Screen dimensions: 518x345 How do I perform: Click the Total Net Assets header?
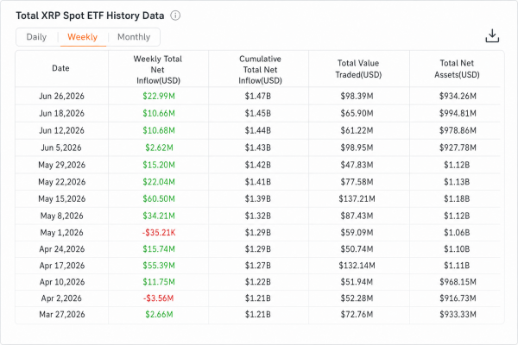click(457, 69)
